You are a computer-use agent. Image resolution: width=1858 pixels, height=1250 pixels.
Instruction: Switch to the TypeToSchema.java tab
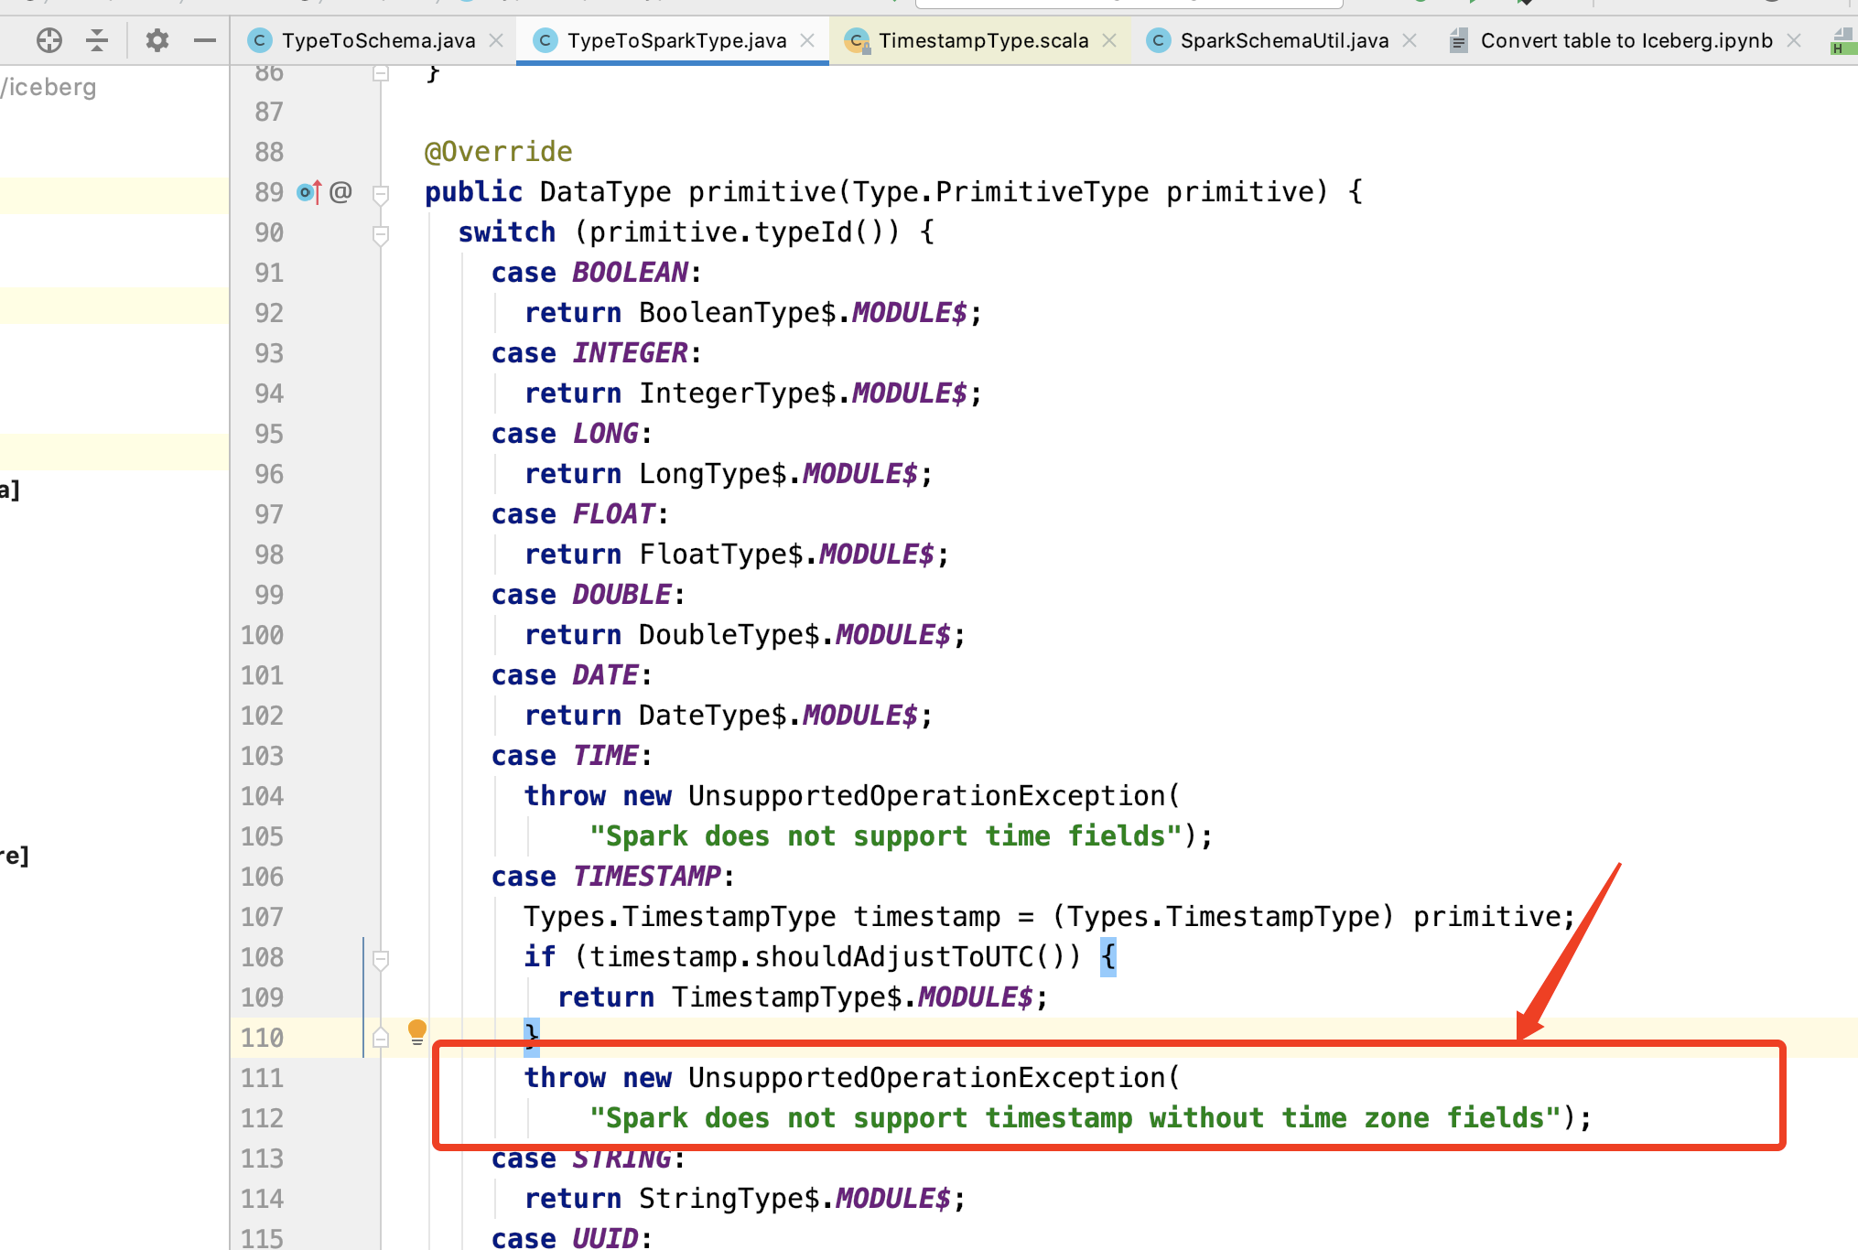click(378, 40)
